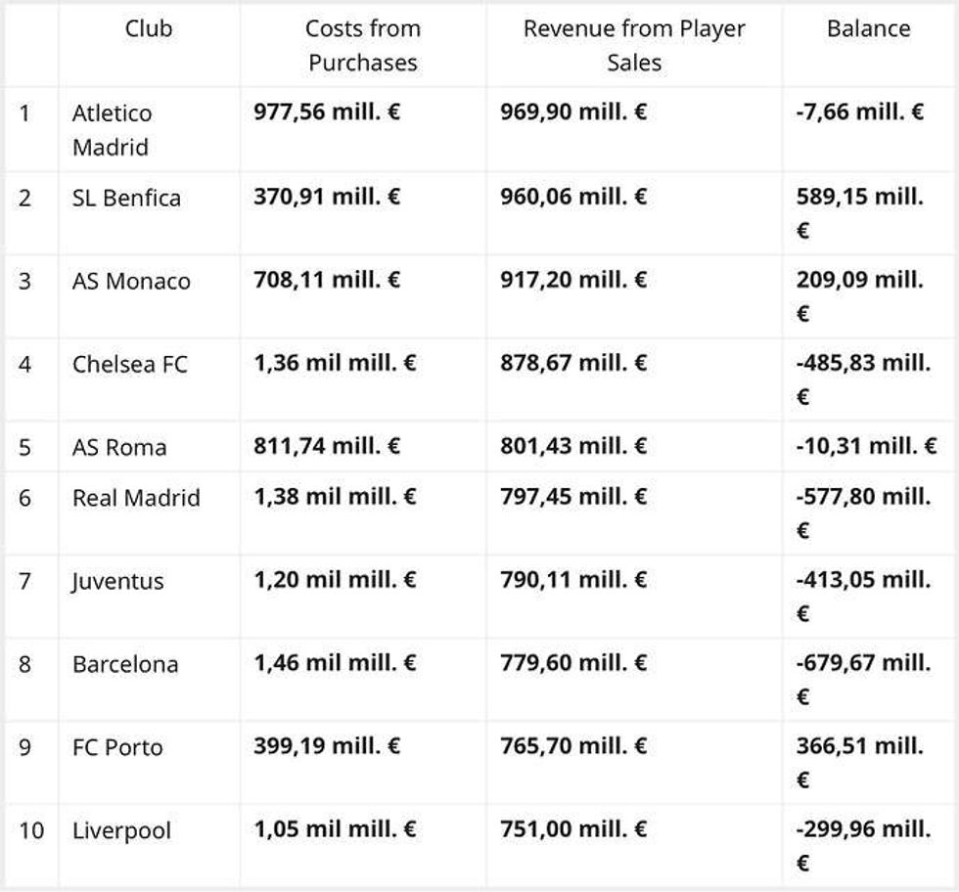This screenshot has width=959, height=892.
Task: Click the Juventus club name
Action: pos(117,582)
